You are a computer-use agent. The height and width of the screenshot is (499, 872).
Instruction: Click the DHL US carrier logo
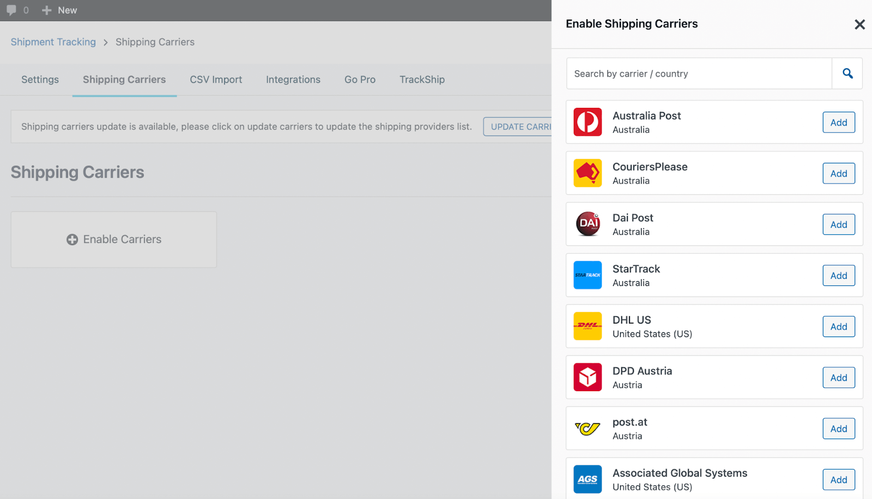[x=587, y=326]
